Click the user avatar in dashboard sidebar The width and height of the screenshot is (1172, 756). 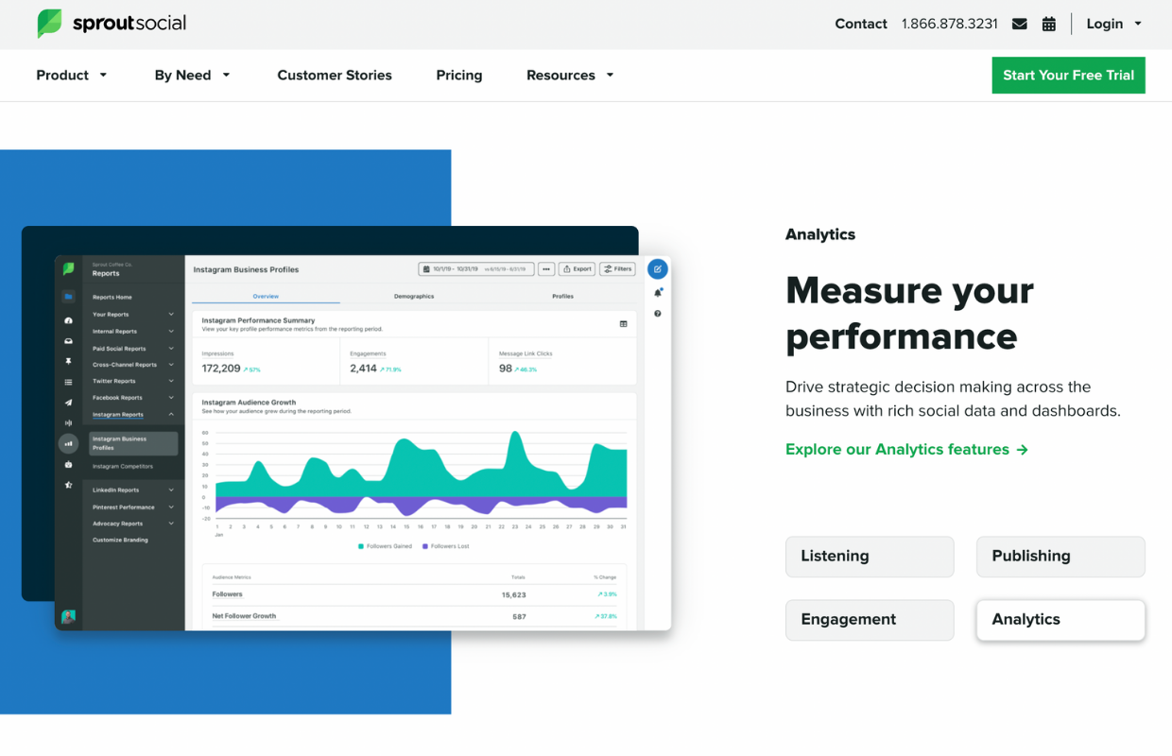pyautogui.click(x=68, y=616)
